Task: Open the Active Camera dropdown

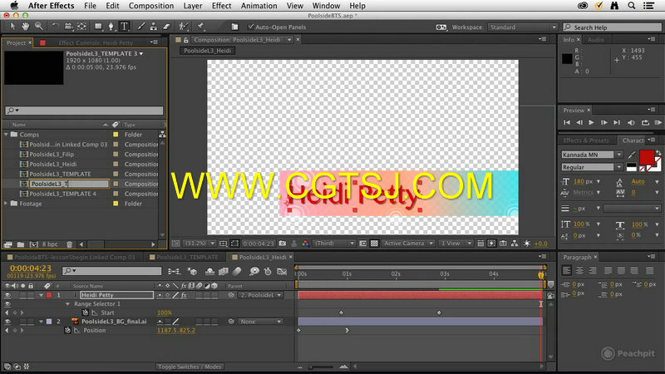Action: [x=408, y=244]
